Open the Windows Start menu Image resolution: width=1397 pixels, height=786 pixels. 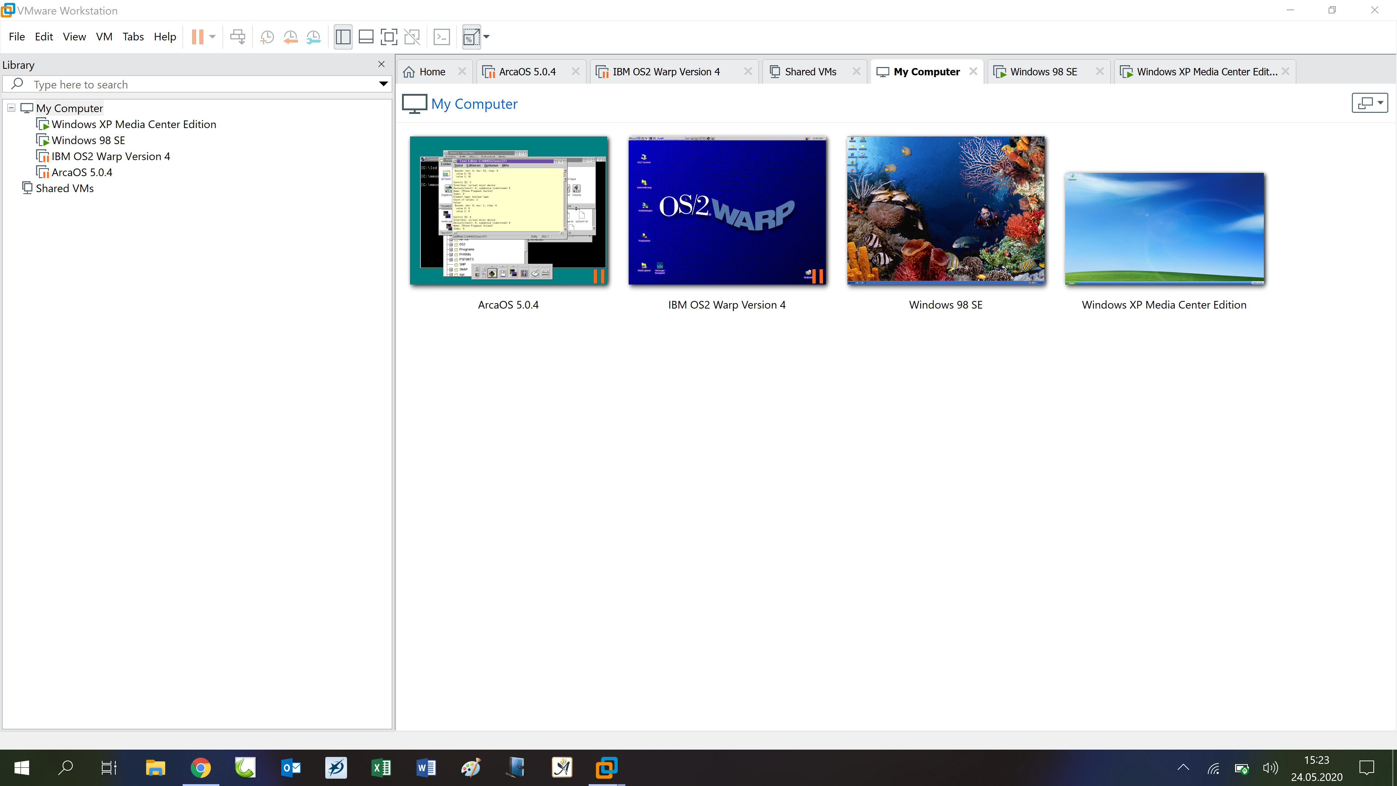pyautogui.click(x=22, y=767)
